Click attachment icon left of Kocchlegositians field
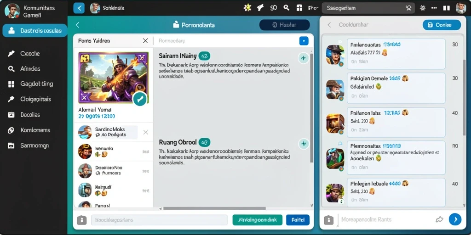The width and height of the screenshot is (471, 235). (x=82, y=220)
